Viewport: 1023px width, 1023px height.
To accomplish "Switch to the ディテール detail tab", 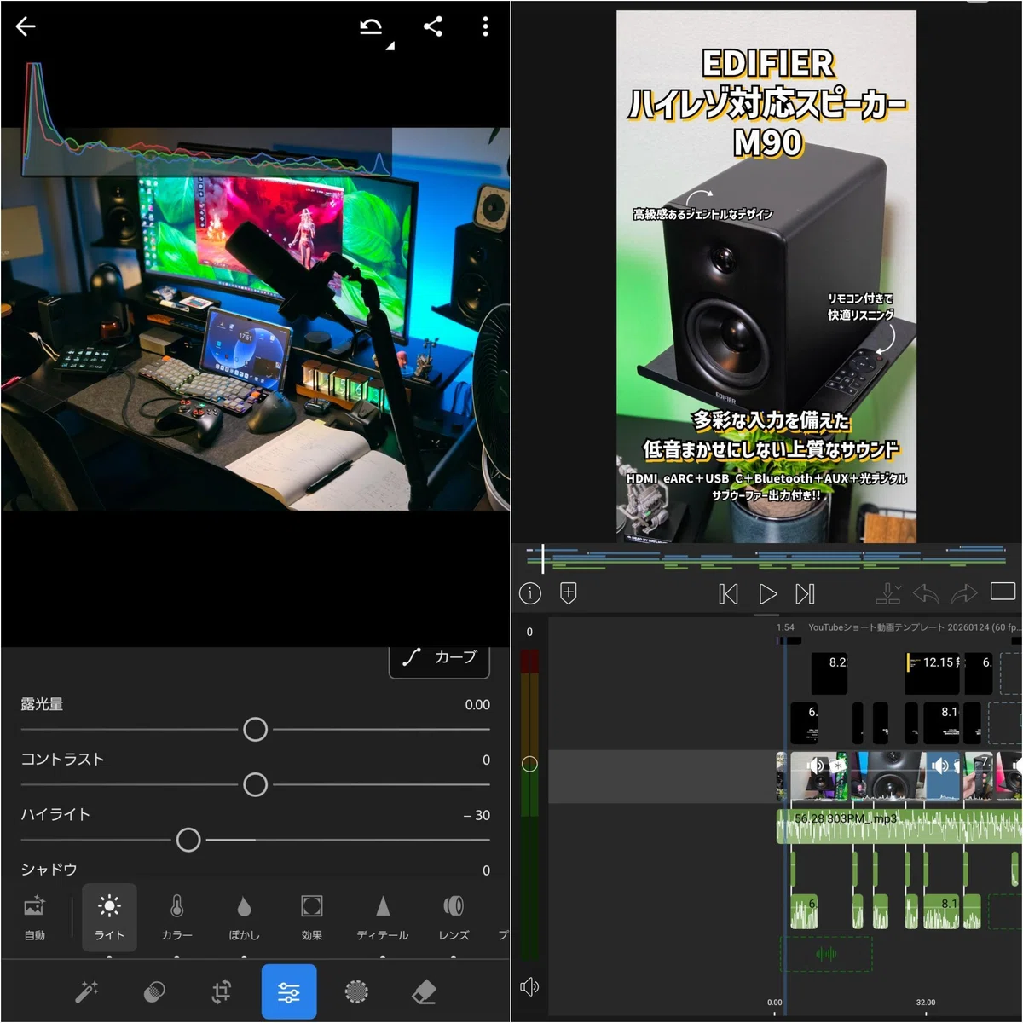I will pyautogui.click(x=383, y=917).
